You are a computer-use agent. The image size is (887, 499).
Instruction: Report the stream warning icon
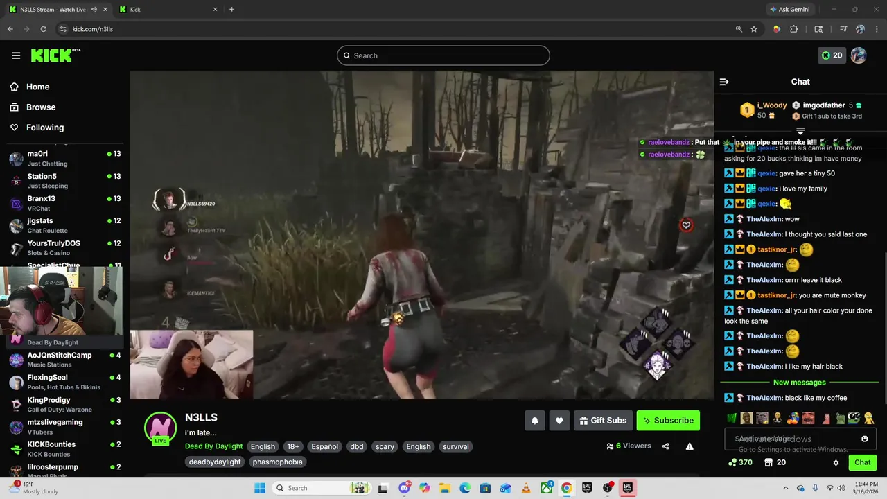point(690,446)
